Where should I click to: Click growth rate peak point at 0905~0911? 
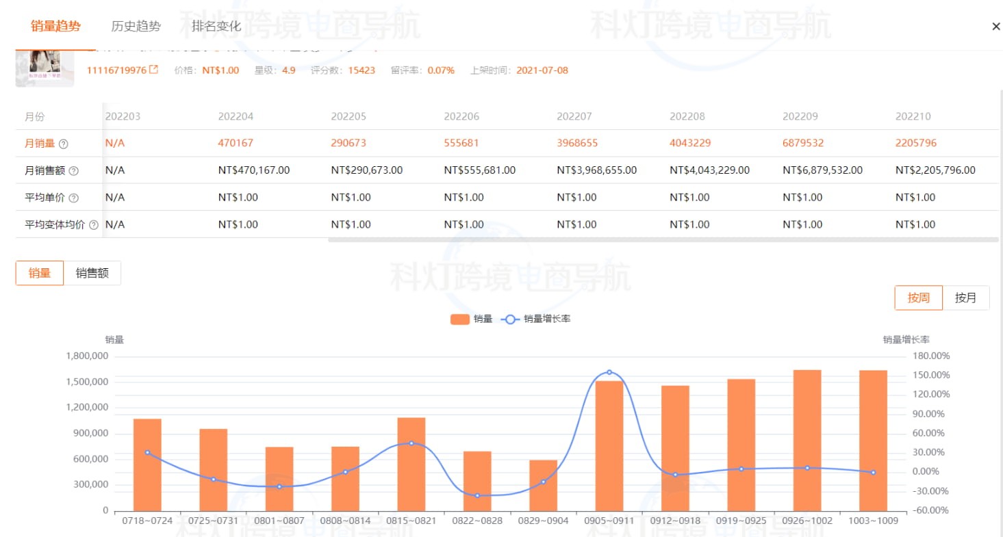point(609,372)
